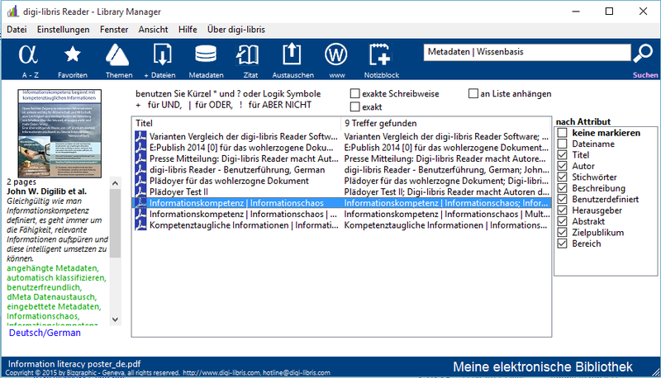This screenshot has height=378, width=661.
Task: Open Über digi-libris menu
Action: [x=236, y=30]
